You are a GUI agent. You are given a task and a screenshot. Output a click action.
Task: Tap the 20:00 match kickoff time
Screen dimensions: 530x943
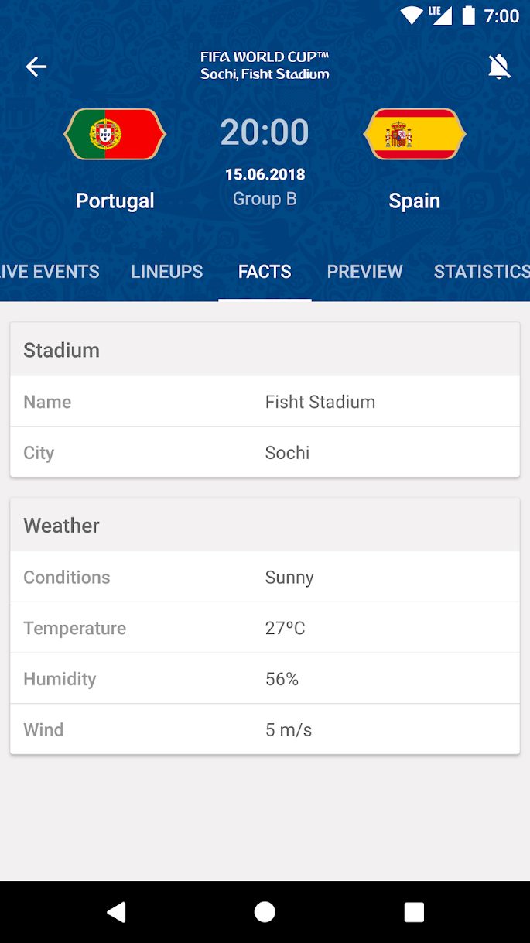265,132
